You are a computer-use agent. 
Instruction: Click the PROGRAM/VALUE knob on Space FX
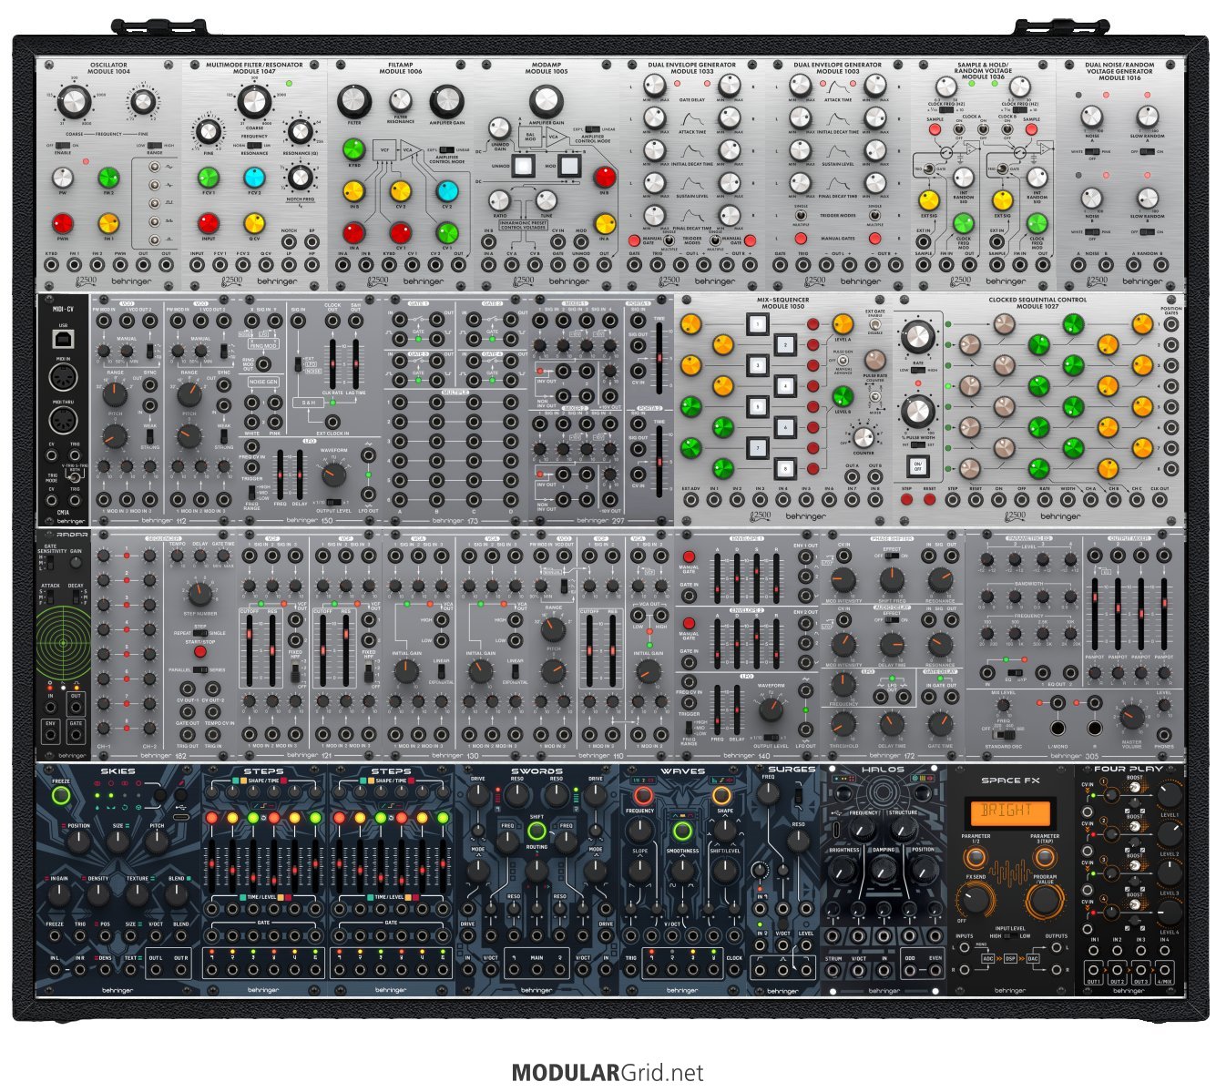click(x=1044, y=901)
